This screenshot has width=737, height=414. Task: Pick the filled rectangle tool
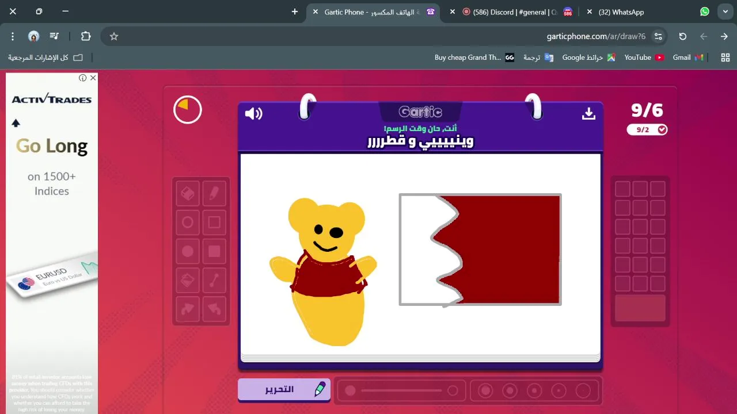[x=214, y=251]
